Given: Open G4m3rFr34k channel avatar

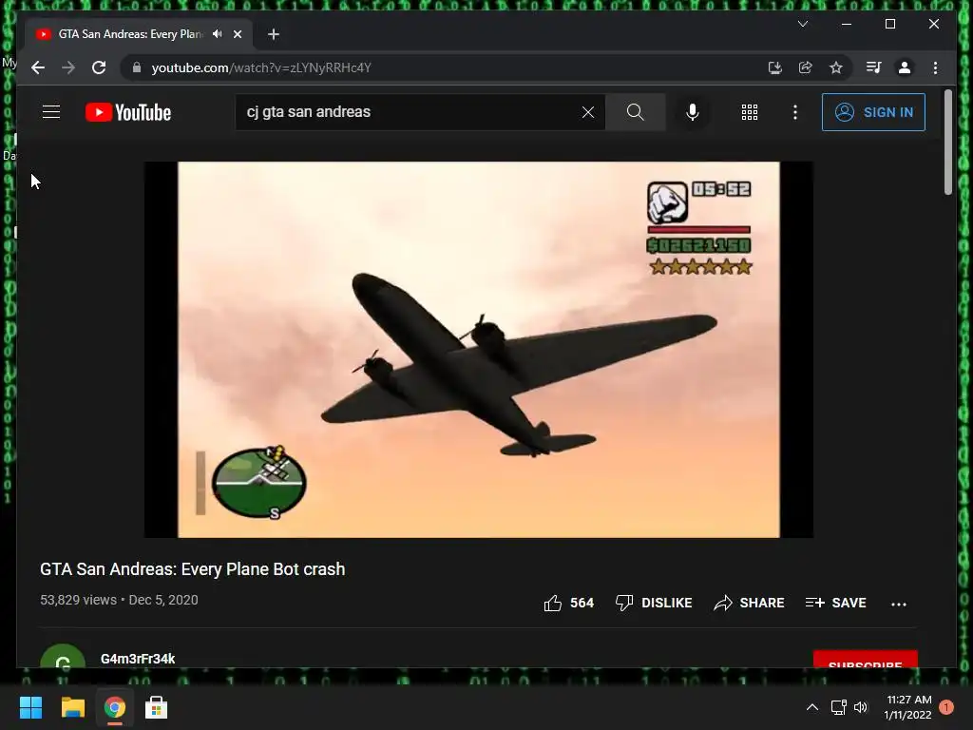Looking at the screenshot, I should [x=62, y=657].
